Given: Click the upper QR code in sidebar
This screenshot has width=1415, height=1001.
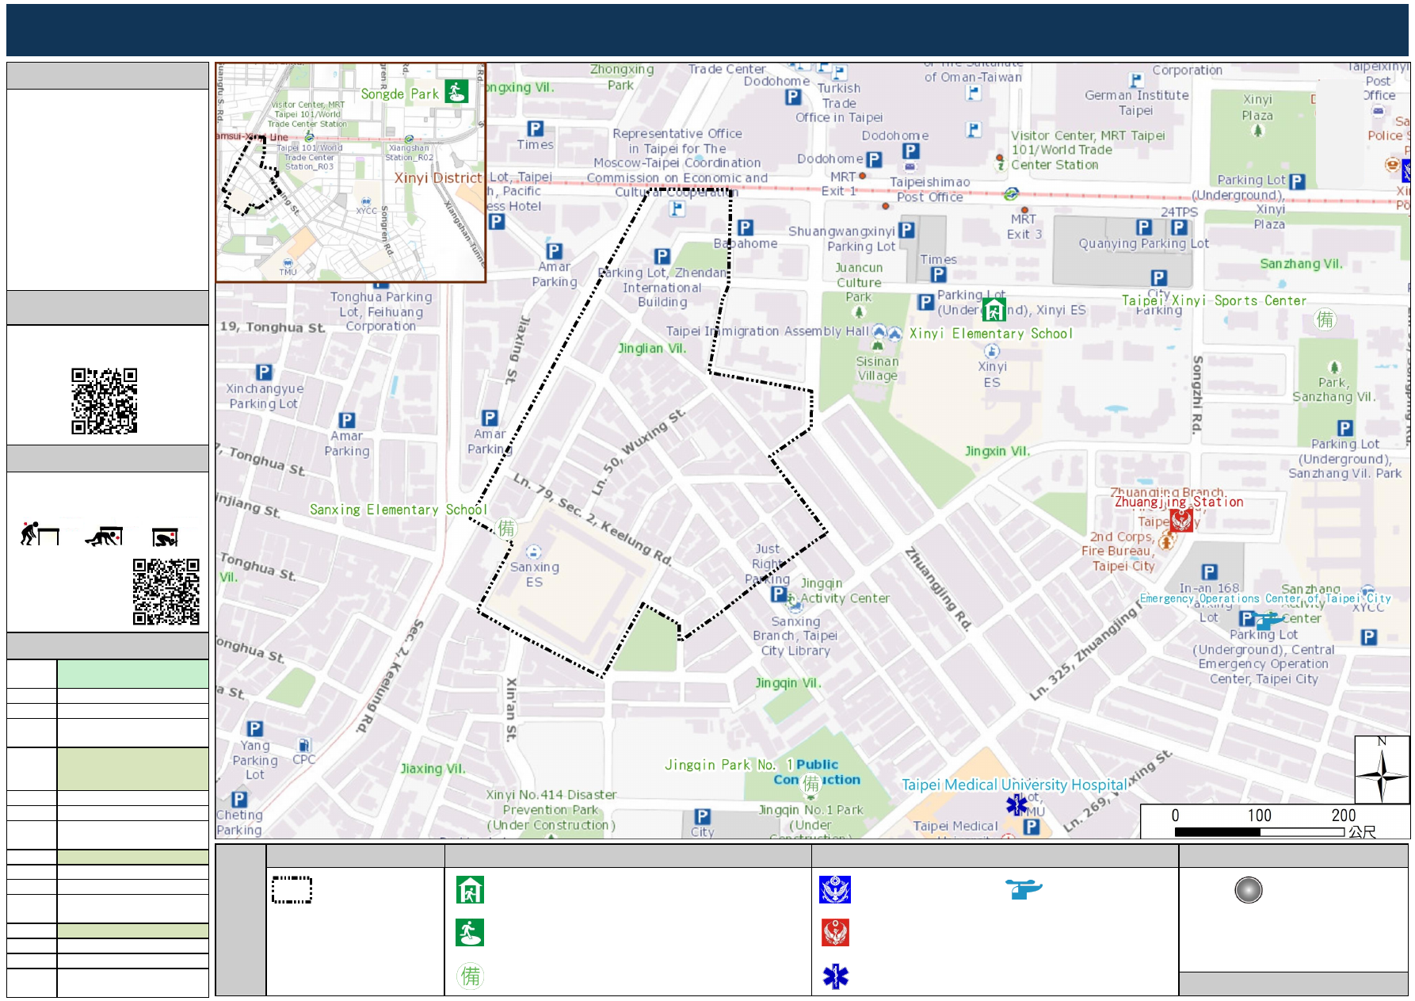Looking at the screenshot, I should (104, 400).
